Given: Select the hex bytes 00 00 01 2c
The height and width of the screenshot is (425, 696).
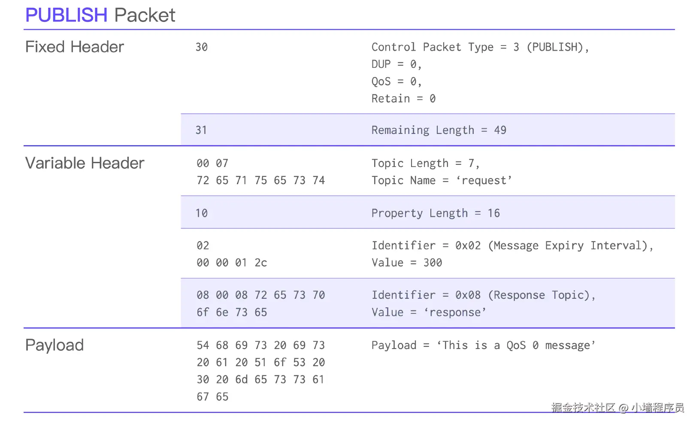Looking at the screenshot, I should [232, 263].
